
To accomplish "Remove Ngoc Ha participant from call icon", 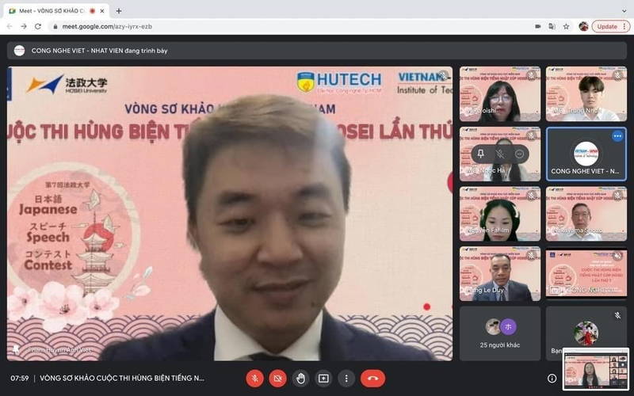I will (x=519, y=154).
